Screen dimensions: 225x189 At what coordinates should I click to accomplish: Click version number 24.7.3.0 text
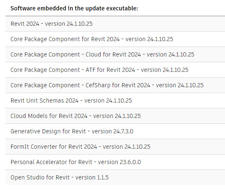124,131
